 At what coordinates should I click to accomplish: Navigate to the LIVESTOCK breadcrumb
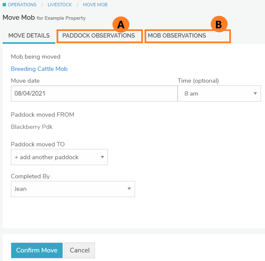60,5
